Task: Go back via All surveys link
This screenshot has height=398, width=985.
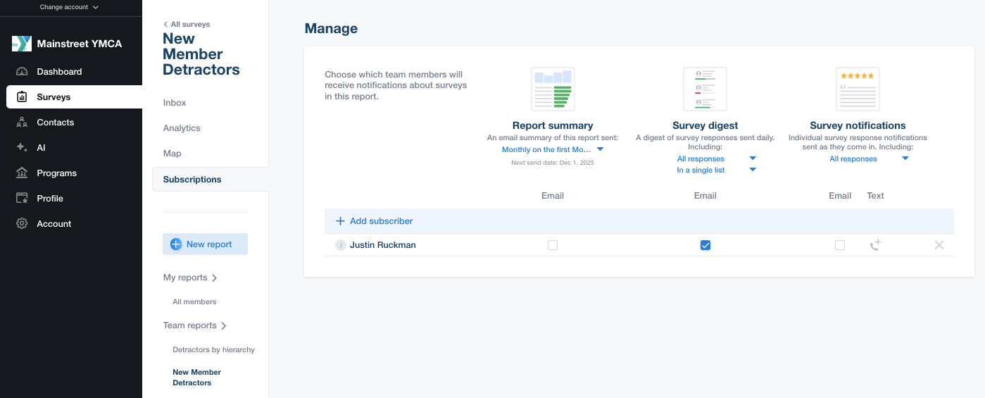Action: 187,24
